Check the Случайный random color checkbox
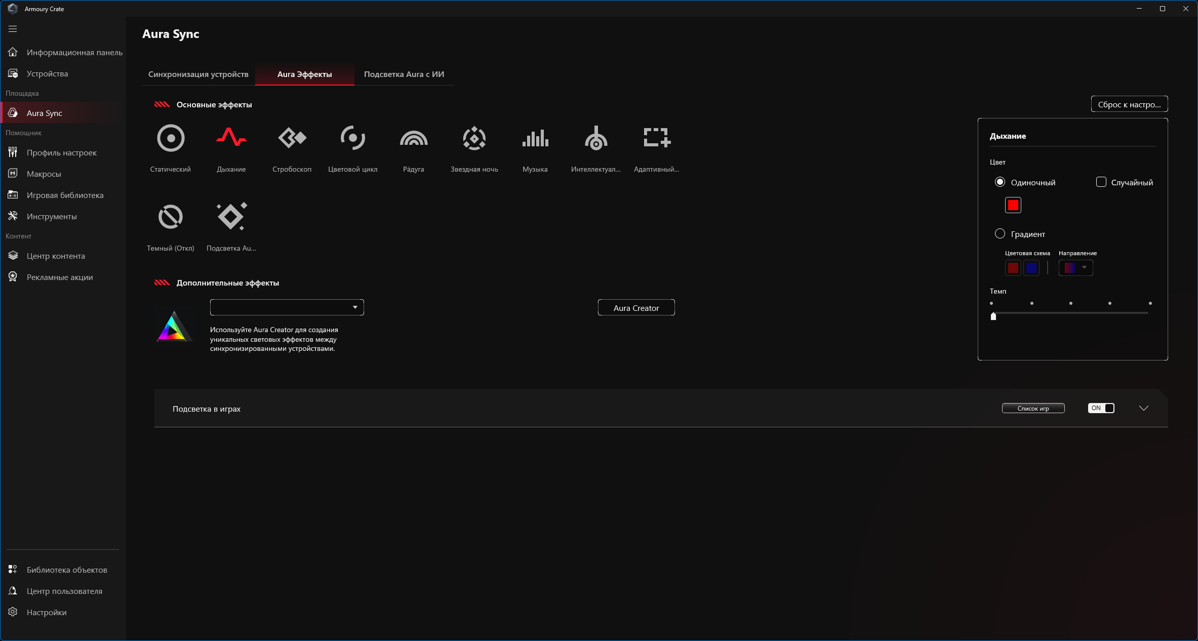Image resolution: width=1198 pixels, height=641 pixels. click(1101, 182)
